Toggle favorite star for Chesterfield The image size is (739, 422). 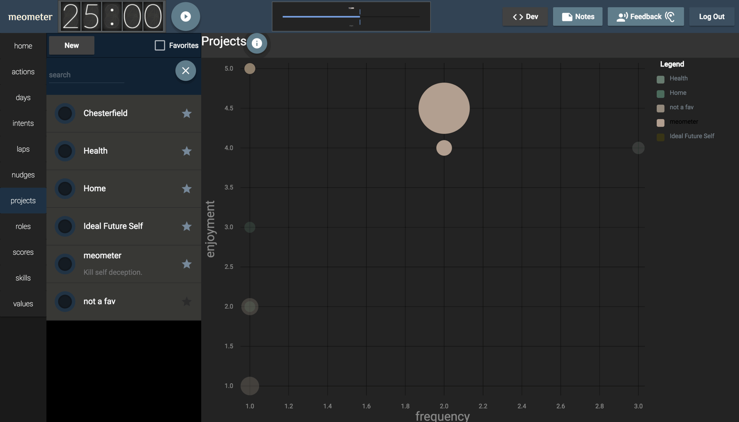(x=186, y=113)
